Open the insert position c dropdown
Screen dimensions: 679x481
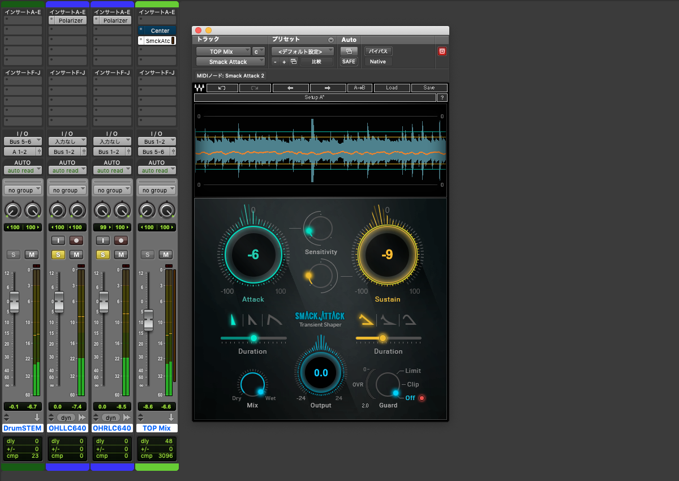(x=259, y=51)
